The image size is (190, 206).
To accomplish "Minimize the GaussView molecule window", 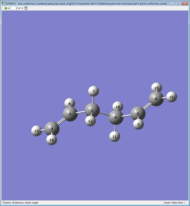I will [x=172, y=4].
